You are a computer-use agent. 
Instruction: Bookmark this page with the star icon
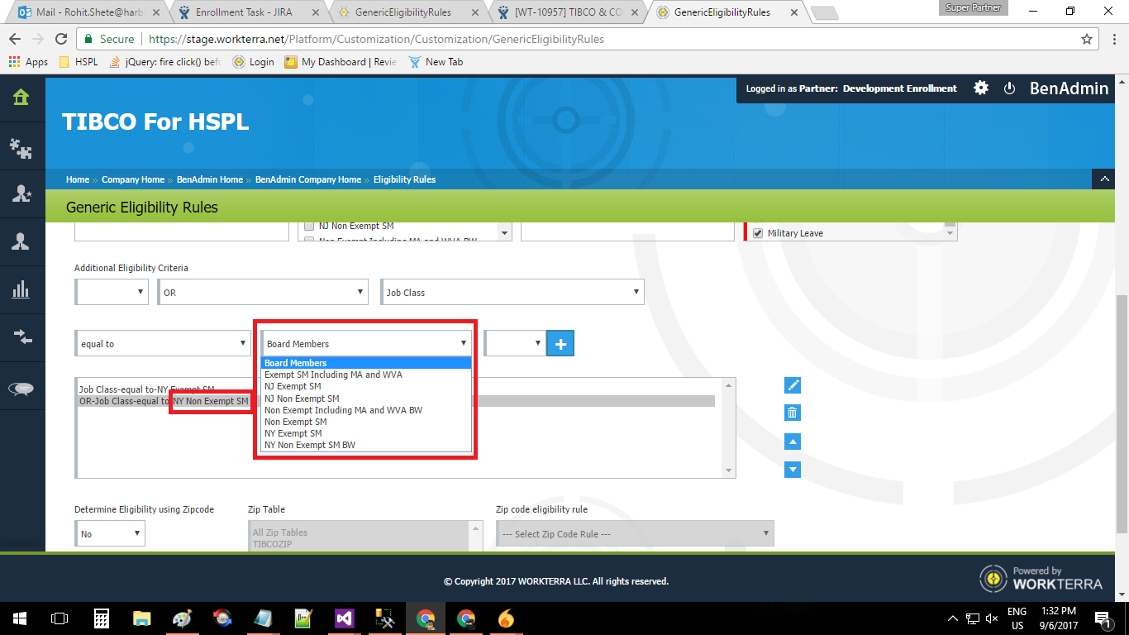[x=1087, y=39]
